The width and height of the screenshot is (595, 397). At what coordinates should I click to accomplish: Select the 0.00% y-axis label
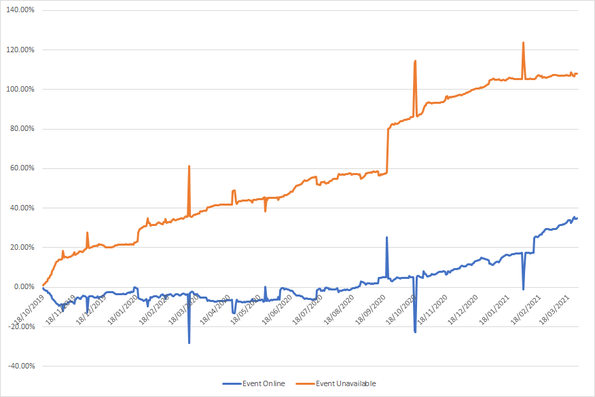[24, 287]
